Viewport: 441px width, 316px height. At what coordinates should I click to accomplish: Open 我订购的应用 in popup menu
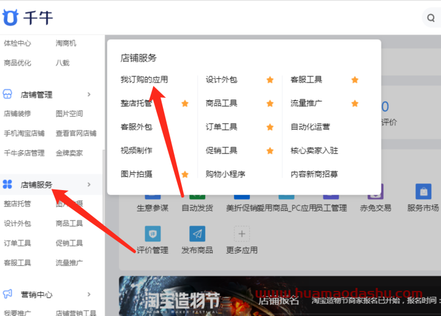click(145, 79)
